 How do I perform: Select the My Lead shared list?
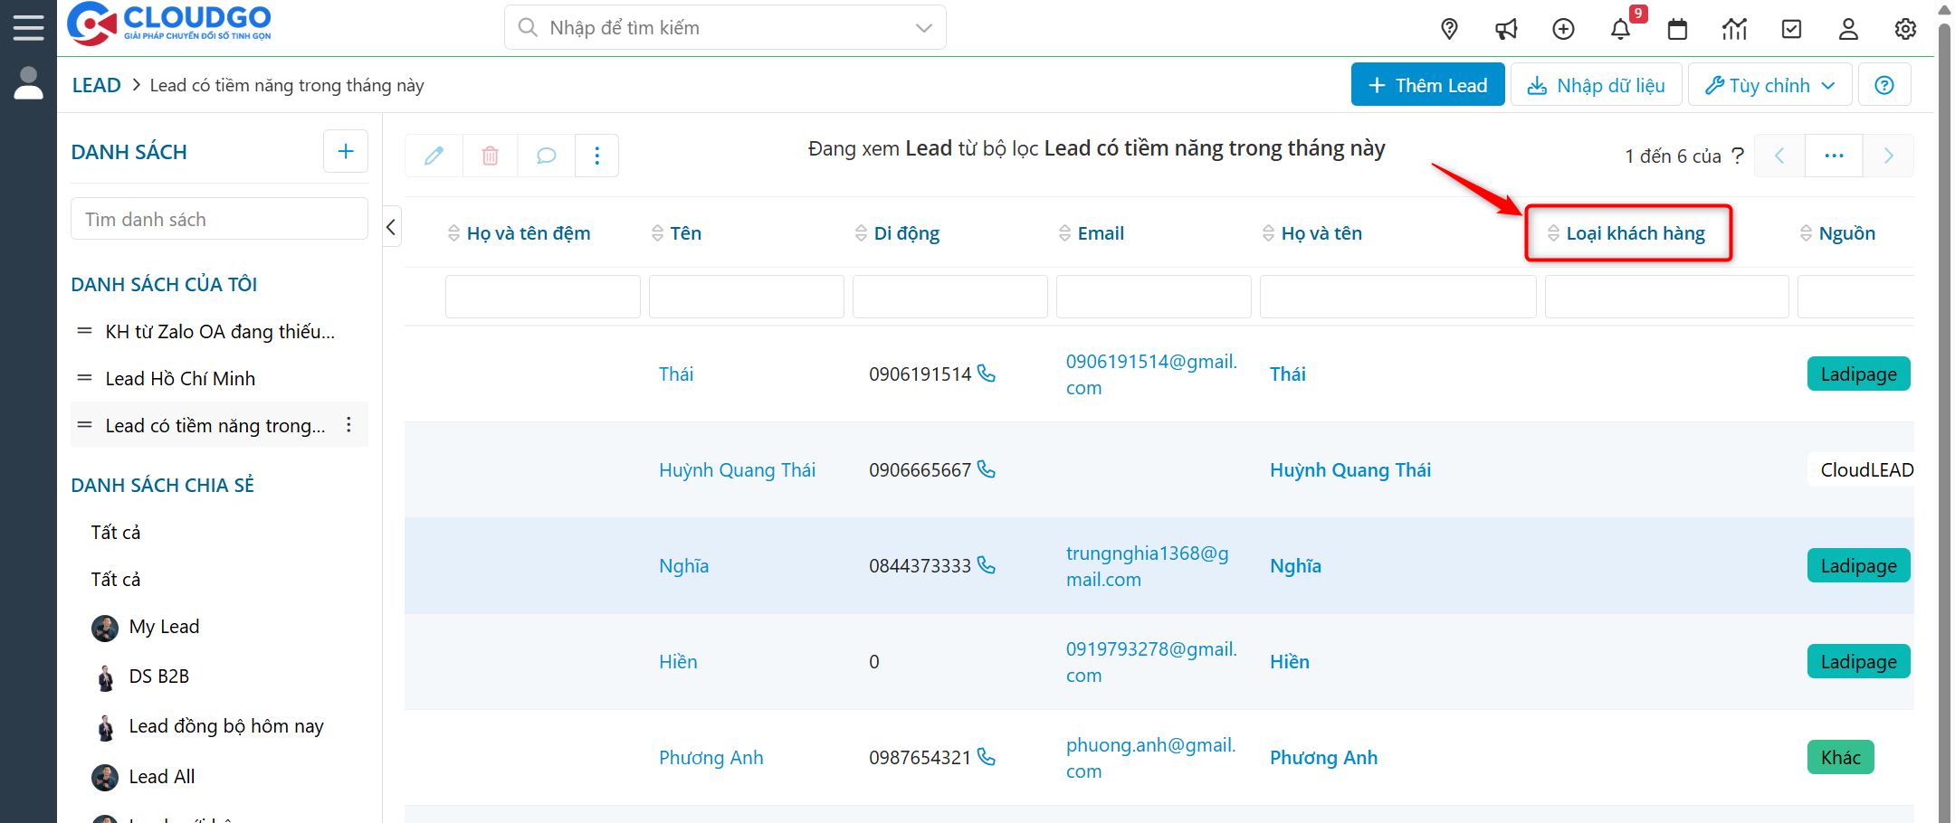(x=164, y=627)
